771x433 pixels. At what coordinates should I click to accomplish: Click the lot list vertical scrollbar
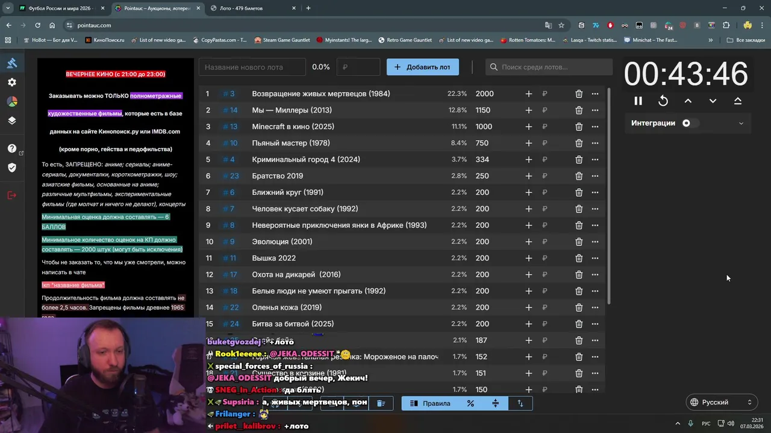click(x=610, y=195)
